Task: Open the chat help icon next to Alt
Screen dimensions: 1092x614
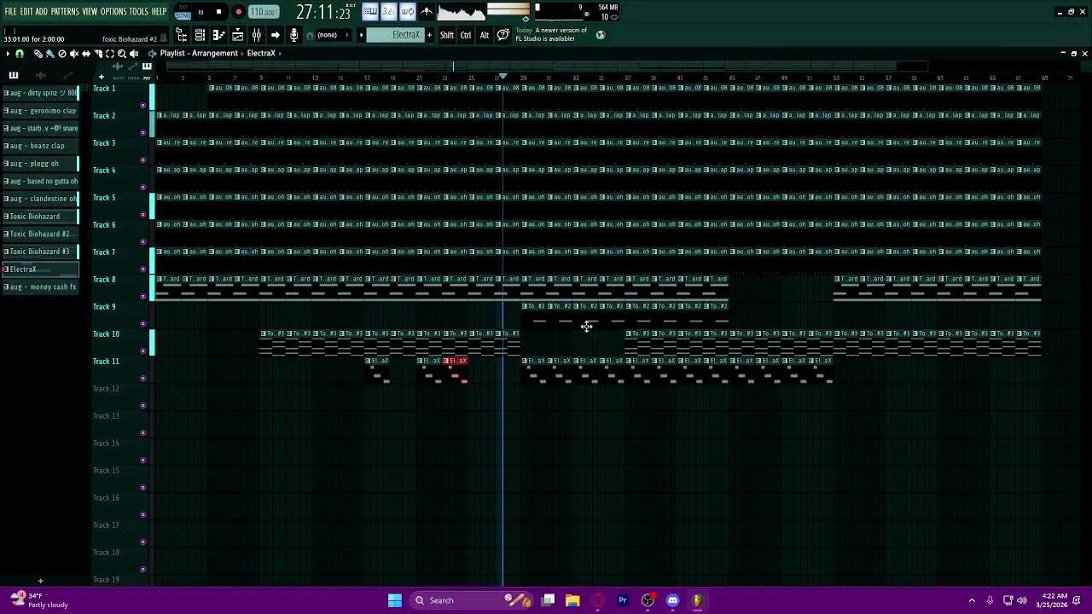Action: (x=503, y=35)
